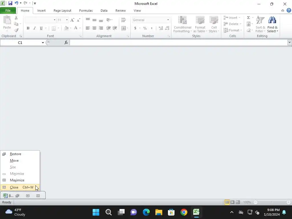Open the font size dropdown

[x=67, y=20]
